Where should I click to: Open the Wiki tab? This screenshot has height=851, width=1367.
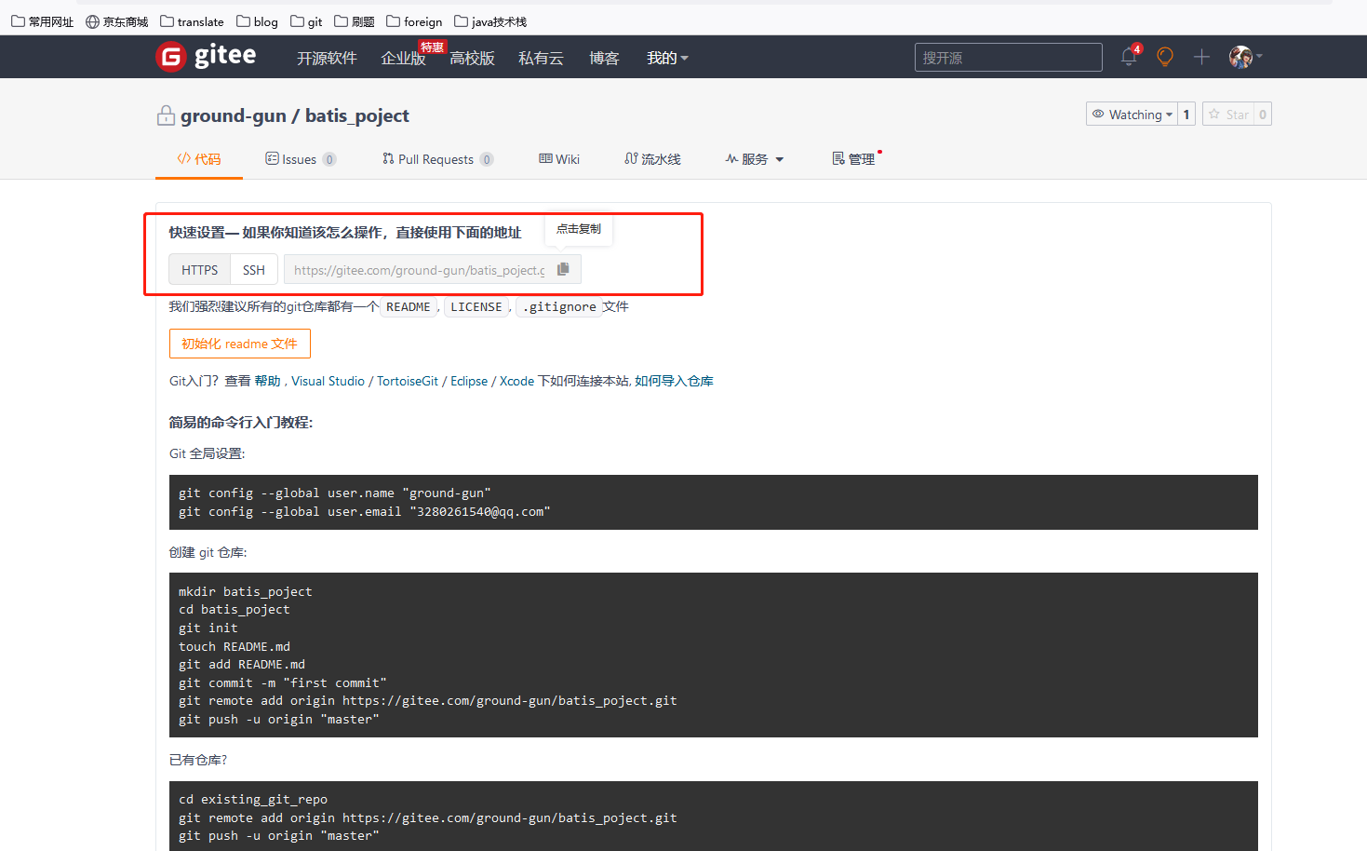[559, 159]
